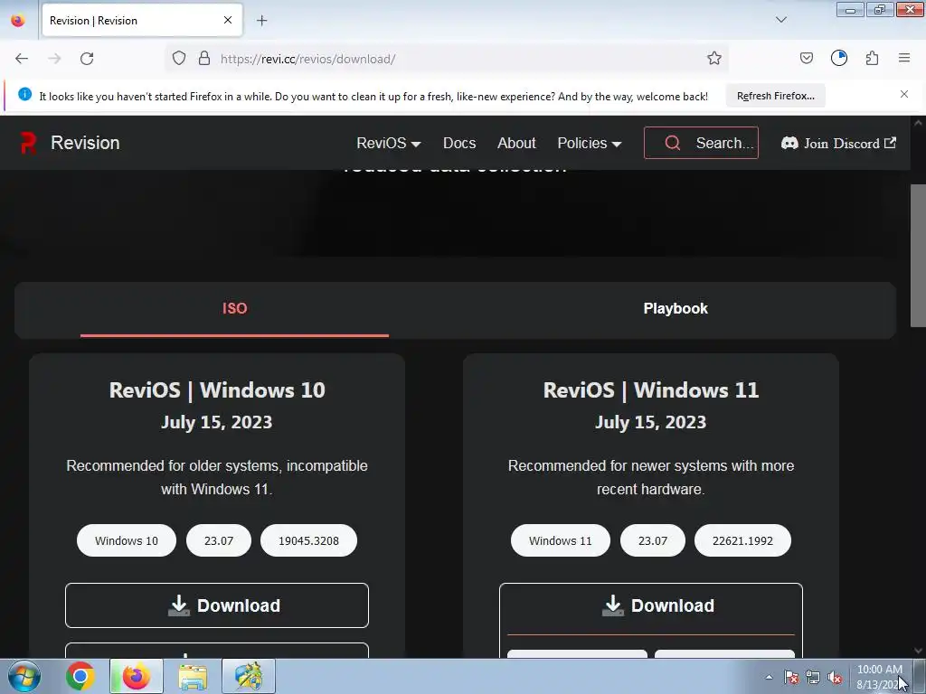List all tabs dropdown arrow
The height and width of the screenshot is (694, 926).
780,20
